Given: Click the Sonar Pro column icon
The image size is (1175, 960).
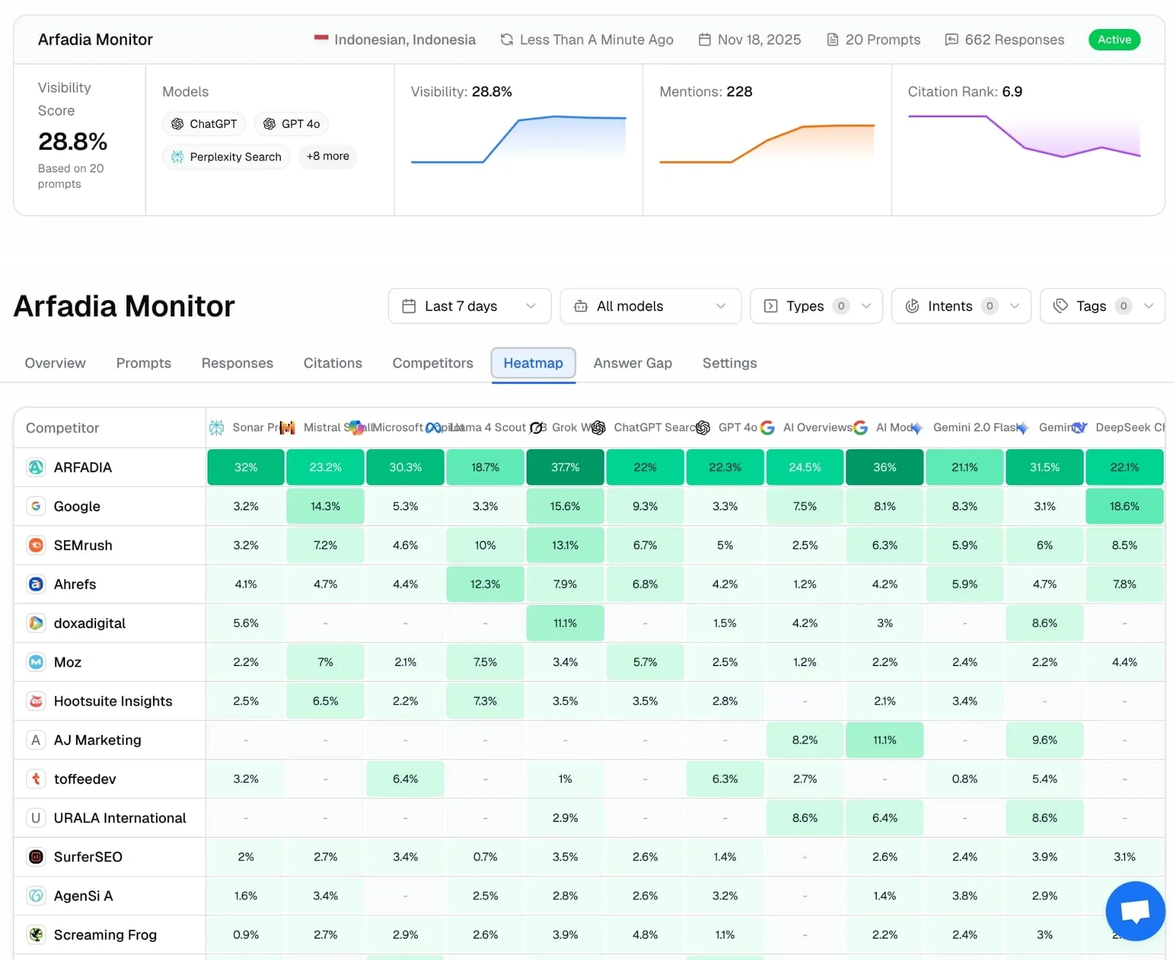Looking at the screenshot, I should (x=217, y=427).
